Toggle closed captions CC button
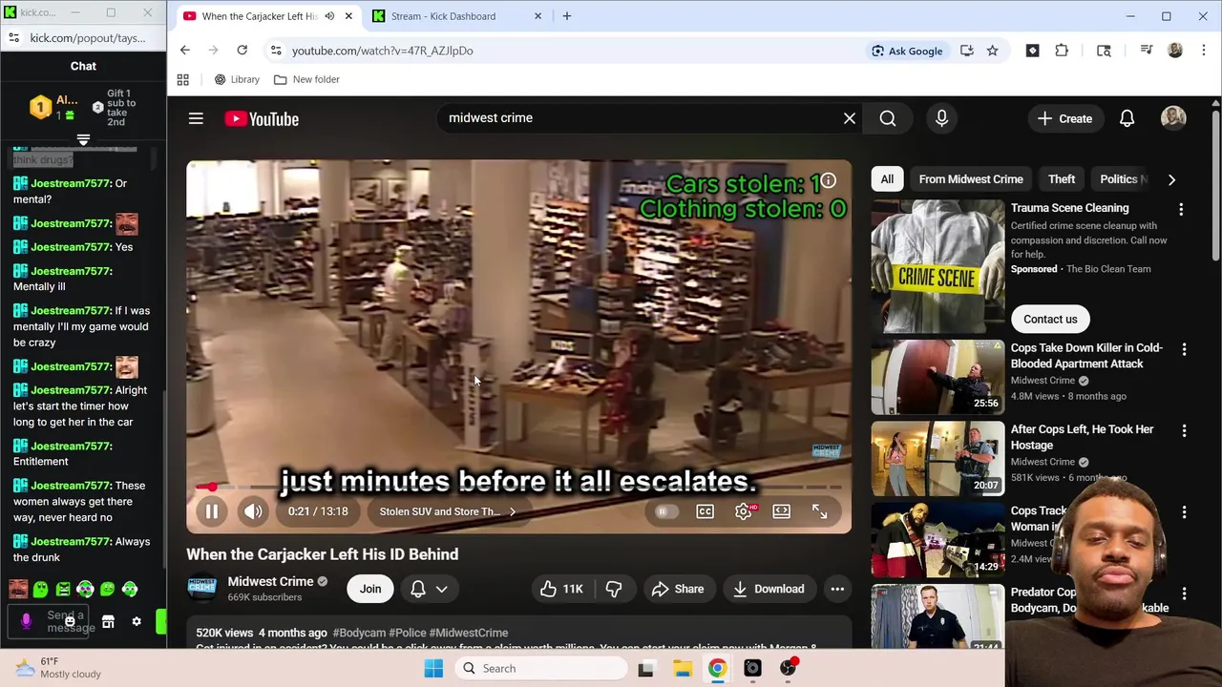This screenshot has height=687, width=1222. [705, 511]
